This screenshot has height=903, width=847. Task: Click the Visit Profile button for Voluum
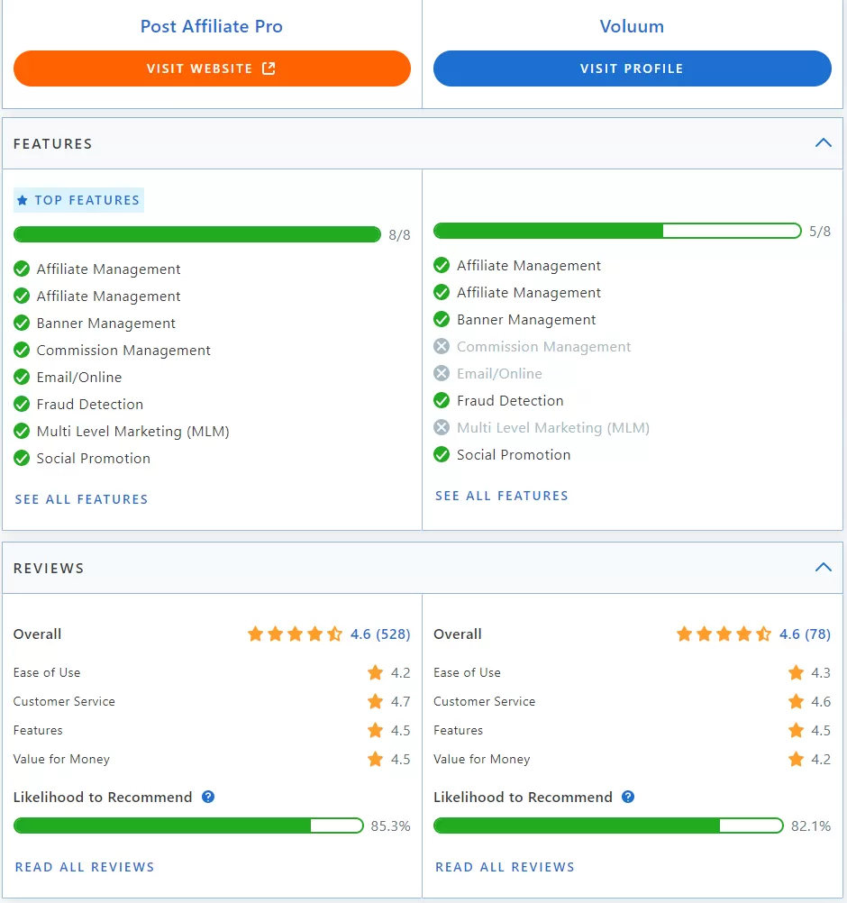coord(632,68)
